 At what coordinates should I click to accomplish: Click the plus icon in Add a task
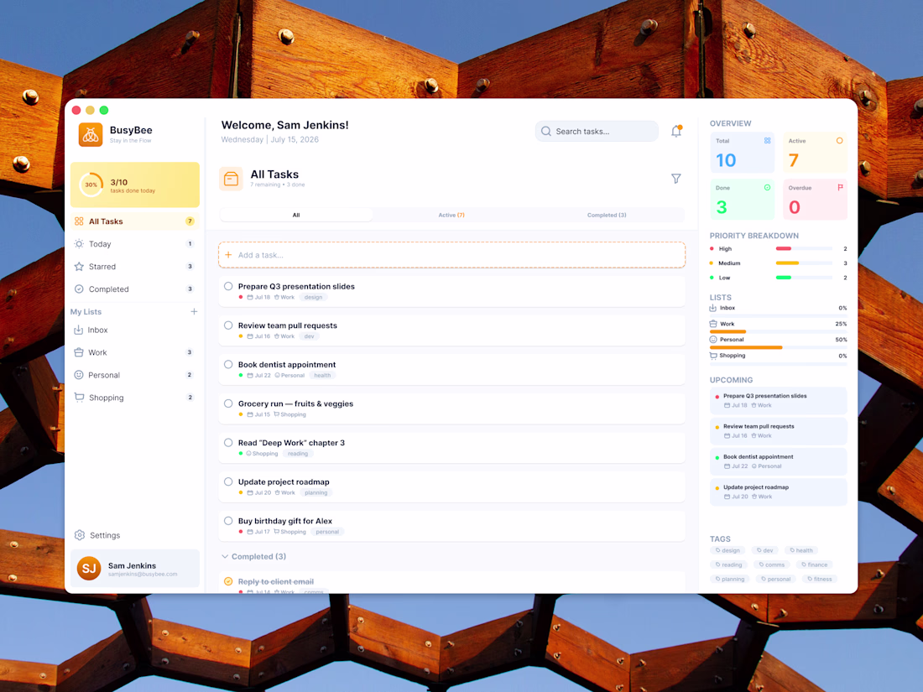[x=228, y=255]
